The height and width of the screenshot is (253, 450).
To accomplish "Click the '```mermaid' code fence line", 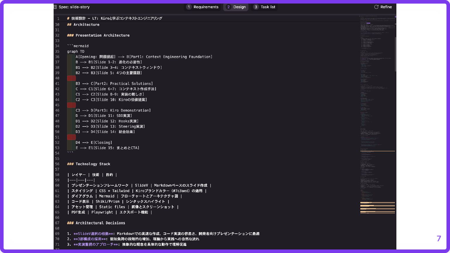I will [78, 46].
